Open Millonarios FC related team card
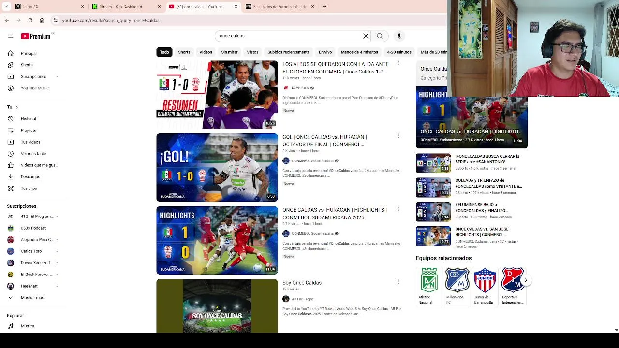This screenshot has height=348, width=619. pyautogui.click(x=457, y=286)
